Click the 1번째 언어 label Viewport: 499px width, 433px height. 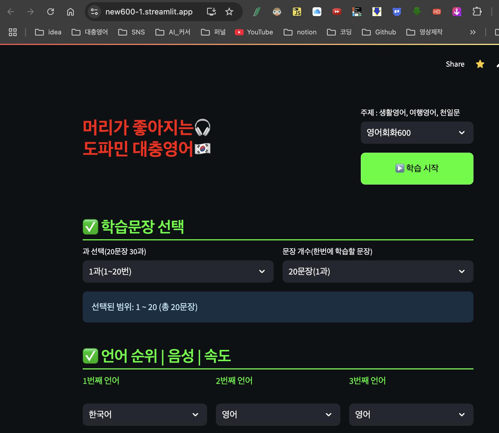[x=101, y=381]
